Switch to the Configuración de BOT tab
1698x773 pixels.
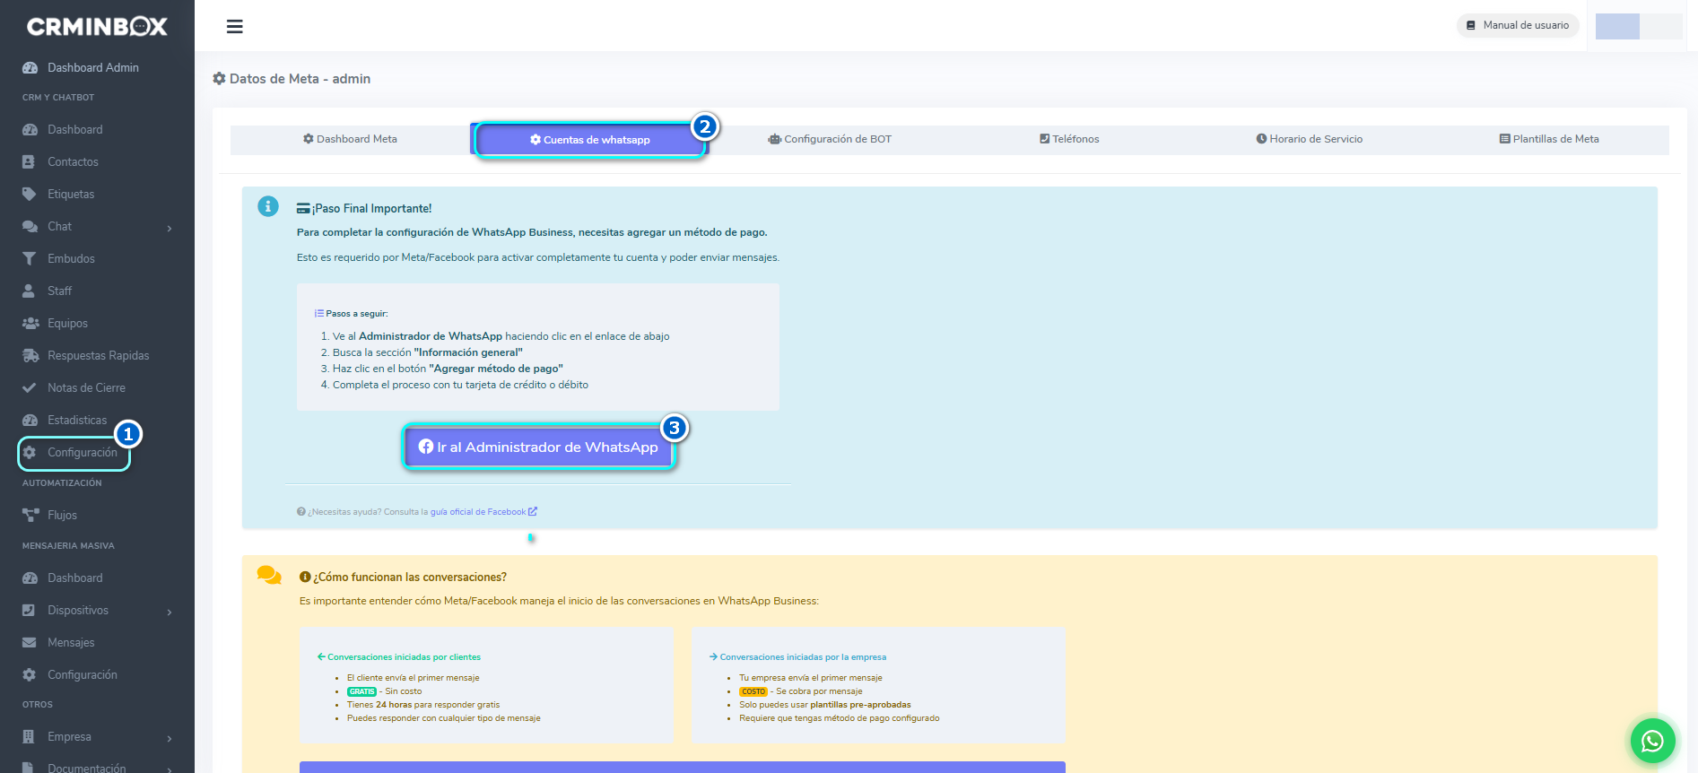(830, 139)
